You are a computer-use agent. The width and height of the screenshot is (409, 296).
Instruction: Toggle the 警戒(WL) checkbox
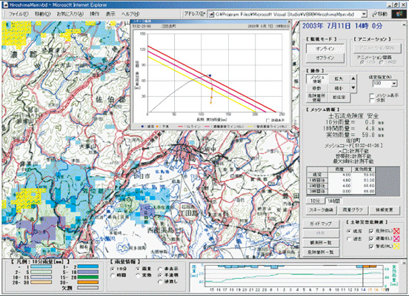[x=371, y=246]
